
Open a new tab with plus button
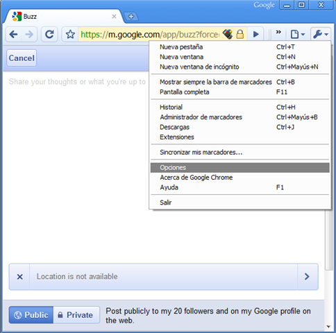[131, 17]
